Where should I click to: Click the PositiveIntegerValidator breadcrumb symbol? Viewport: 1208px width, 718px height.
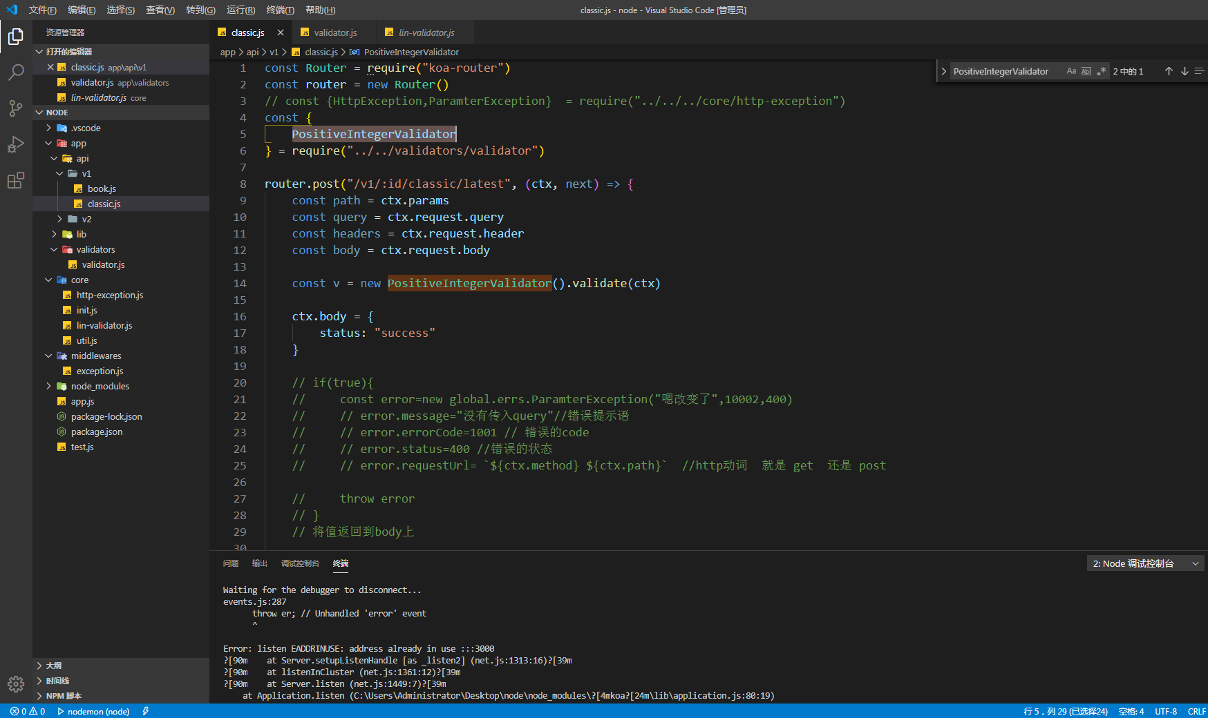[404, 52]
